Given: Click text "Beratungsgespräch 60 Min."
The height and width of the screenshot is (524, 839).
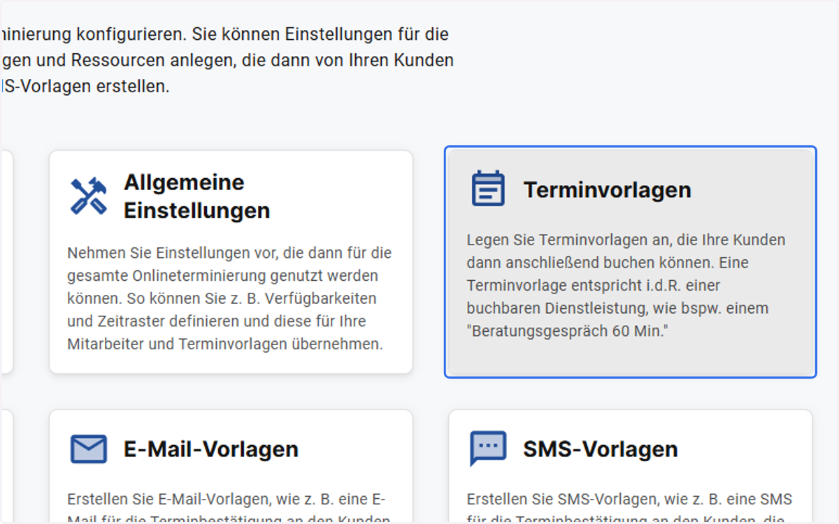Looking at the screenshot, I should [x=568, y=331].
